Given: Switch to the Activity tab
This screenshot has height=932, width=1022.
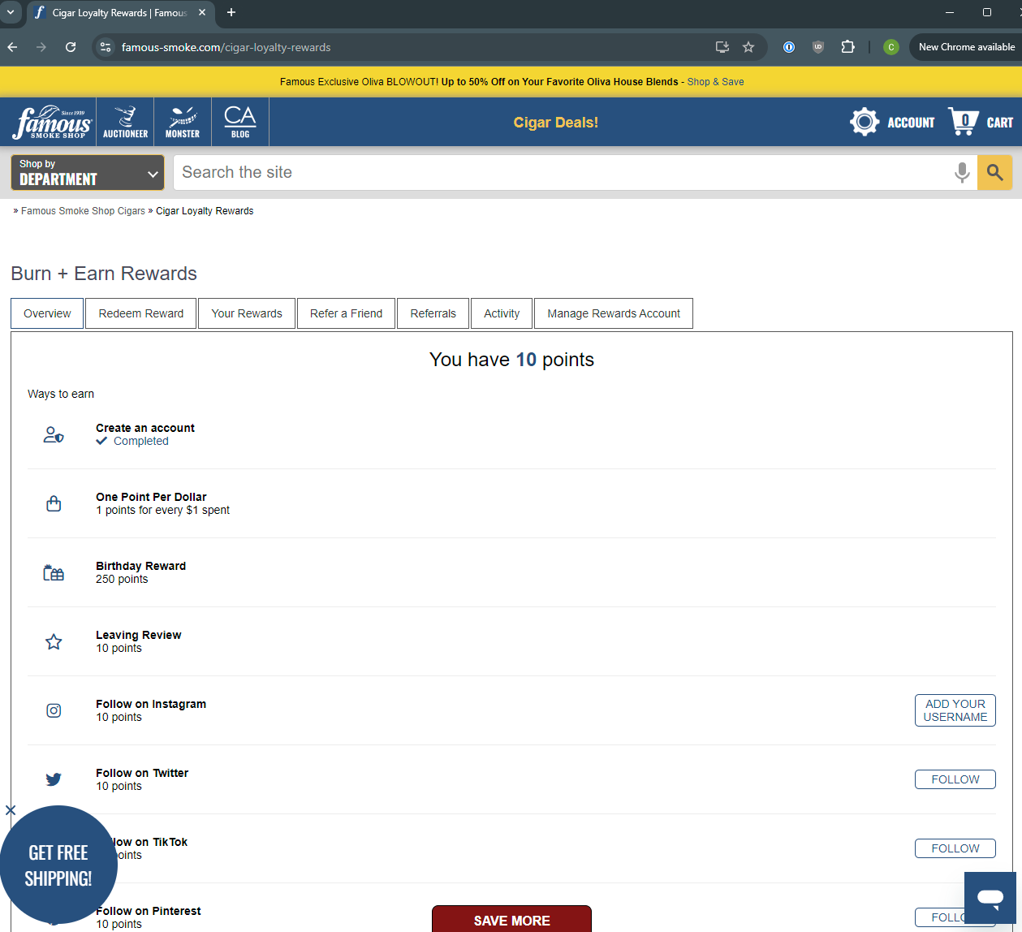Looking at the screenshot, I should (x=502, y=313).
